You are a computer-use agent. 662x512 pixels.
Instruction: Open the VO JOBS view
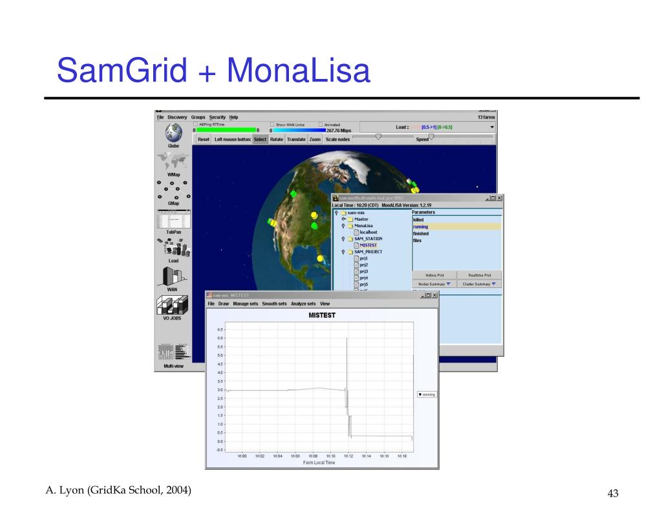(x=172, y=304)
